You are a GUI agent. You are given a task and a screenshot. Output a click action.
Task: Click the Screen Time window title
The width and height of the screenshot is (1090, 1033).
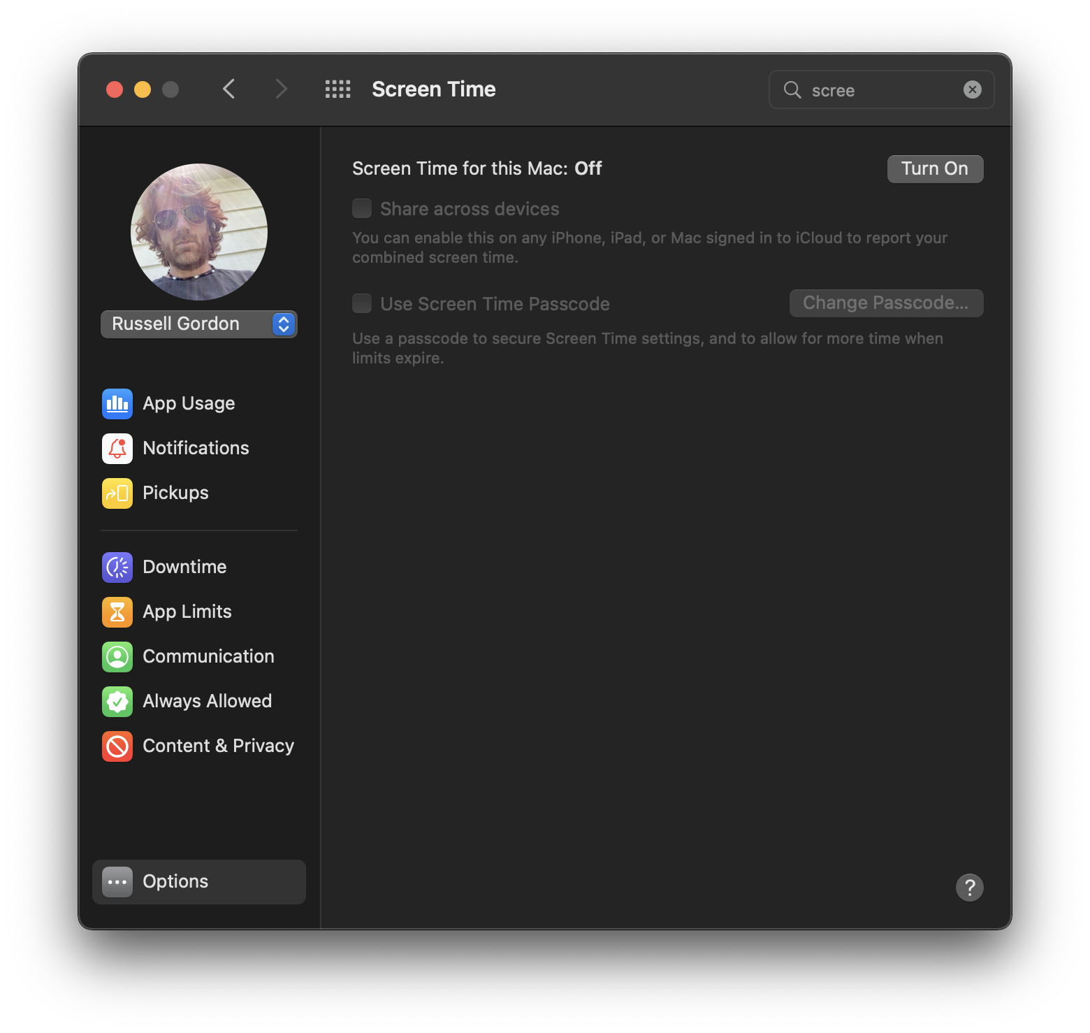[434, 89]
